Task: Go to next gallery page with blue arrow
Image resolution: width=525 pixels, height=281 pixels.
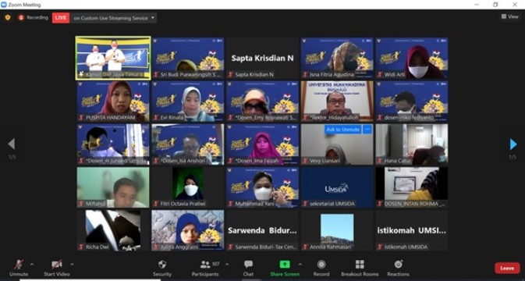Action: pos(513,144)
